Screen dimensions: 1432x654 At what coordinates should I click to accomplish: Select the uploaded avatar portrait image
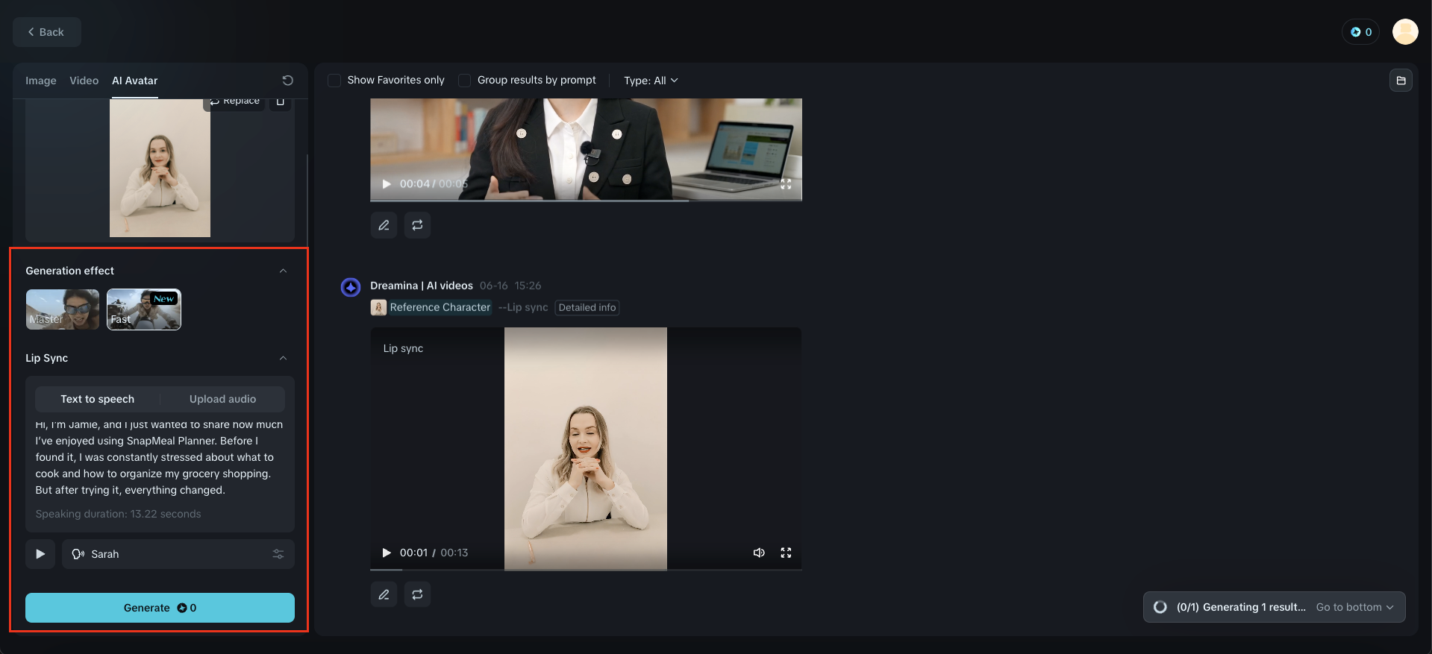[160, 168]
